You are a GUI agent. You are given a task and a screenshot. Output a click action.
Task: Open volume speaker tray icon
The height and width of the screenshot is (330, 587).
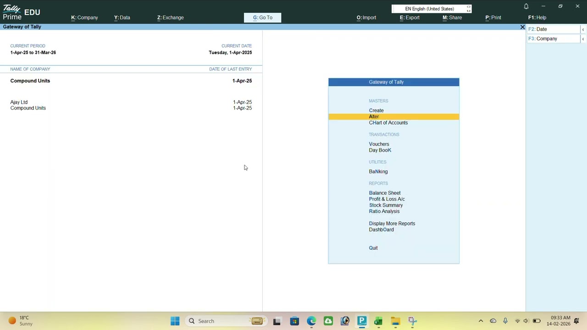tap(526, 321)
